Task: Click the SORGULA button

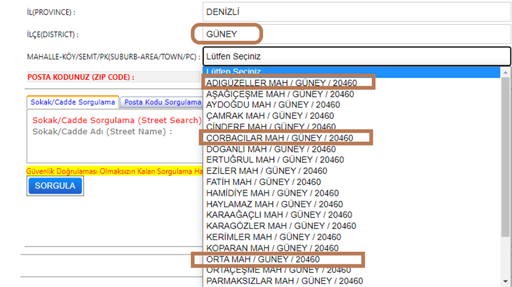Action: coord(55,186)
